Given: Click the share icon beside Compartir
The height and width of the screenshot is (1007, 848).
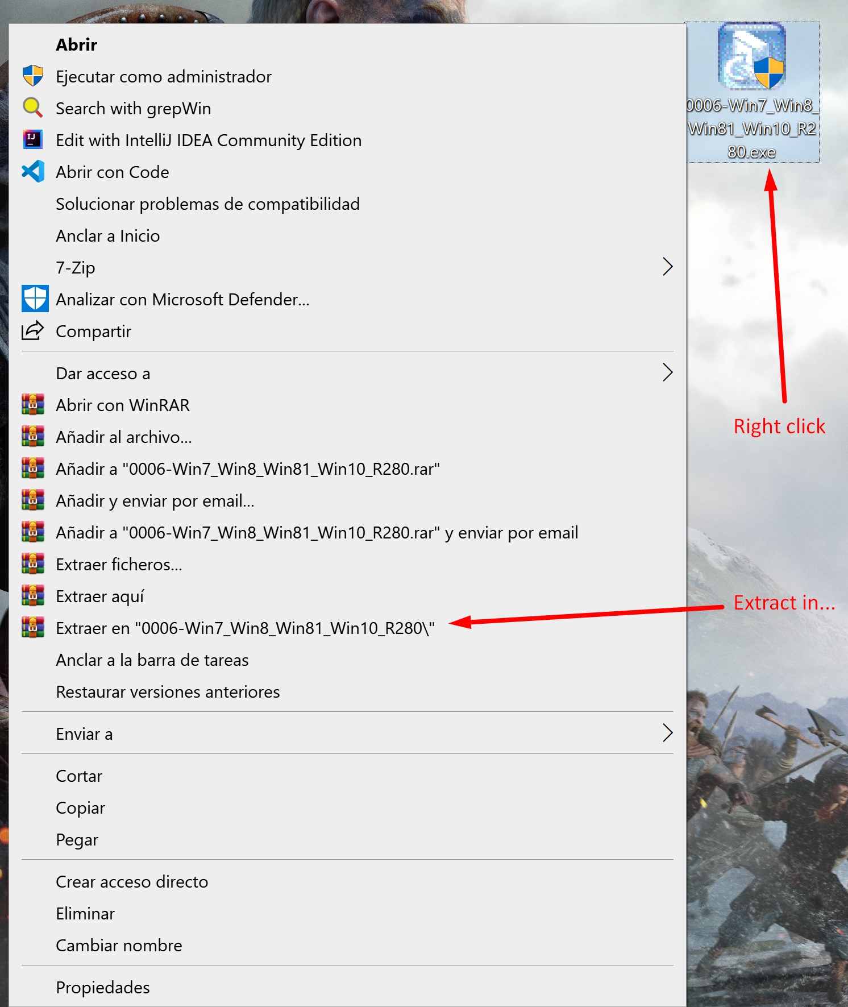Looking at the screenshot, I should 33,330.
